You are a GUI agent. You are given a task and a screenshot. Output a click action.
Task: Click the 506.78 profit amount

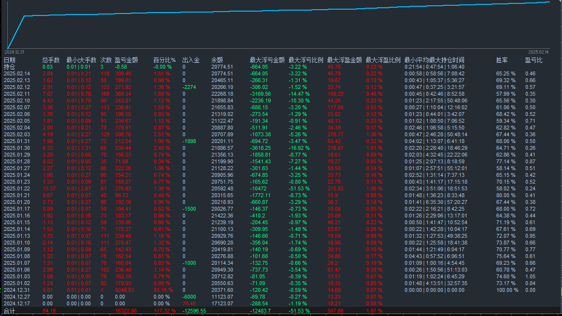pyautogui.click(x=123, y=134)
